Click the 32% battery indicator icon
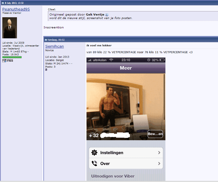218x182 pixels. 161,60
